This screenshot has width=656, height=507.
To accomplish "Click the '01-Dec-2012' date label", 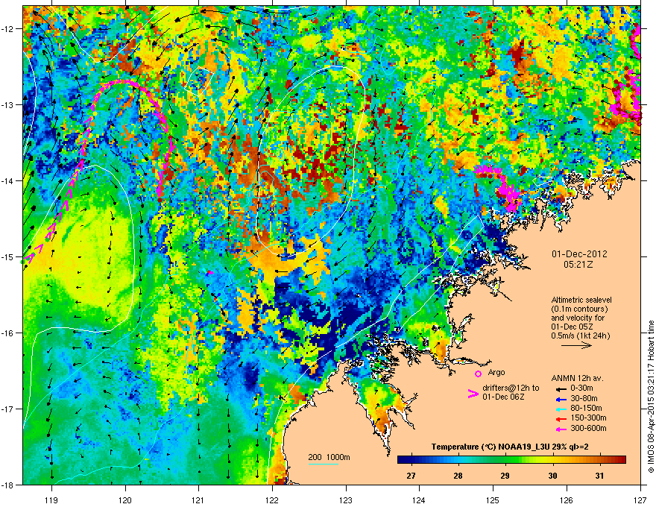I will pyautogui.click(x=579, y=254).
